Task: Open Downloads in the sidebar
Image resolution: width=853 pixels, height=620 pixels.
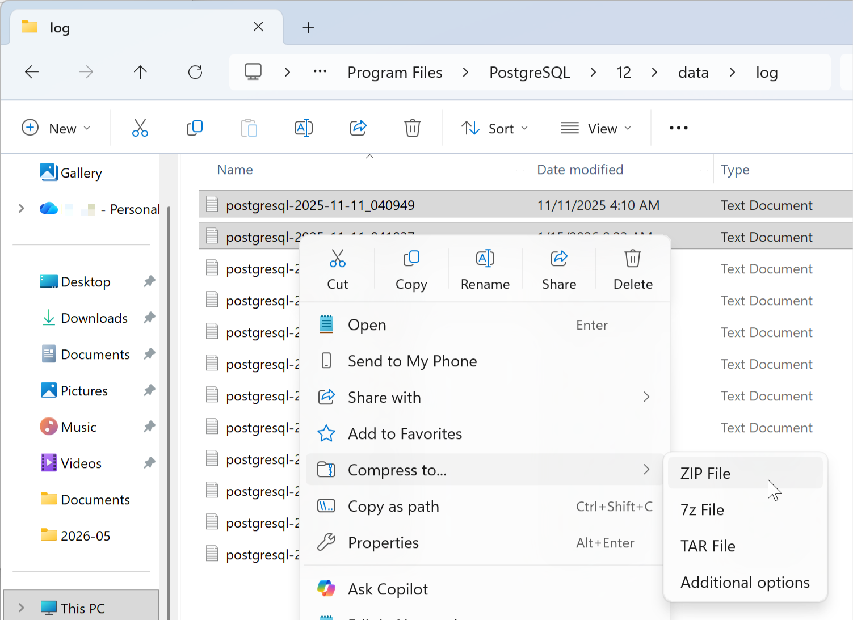Action: (x=85, y=318)
